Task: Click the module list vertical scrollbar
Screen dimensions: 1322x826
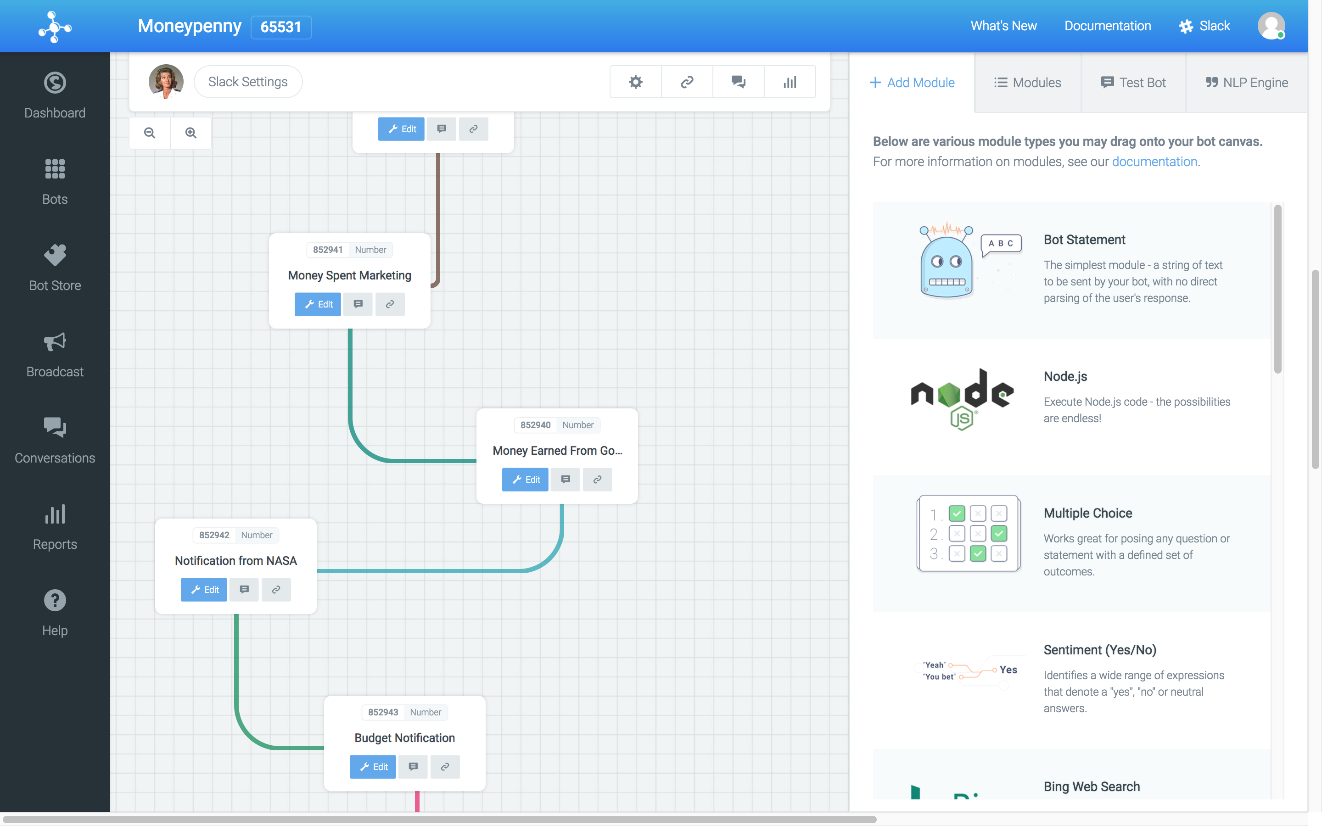Action: pyautogui.click(x=1277, y=290)
